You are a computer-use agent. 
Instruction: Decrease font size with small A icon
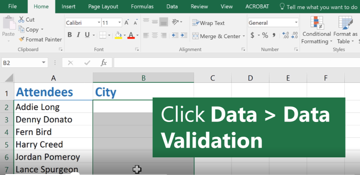tap(136, 22)
